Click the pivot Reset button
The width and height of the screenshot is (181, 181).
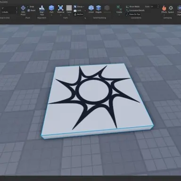(x=31, y=10)
